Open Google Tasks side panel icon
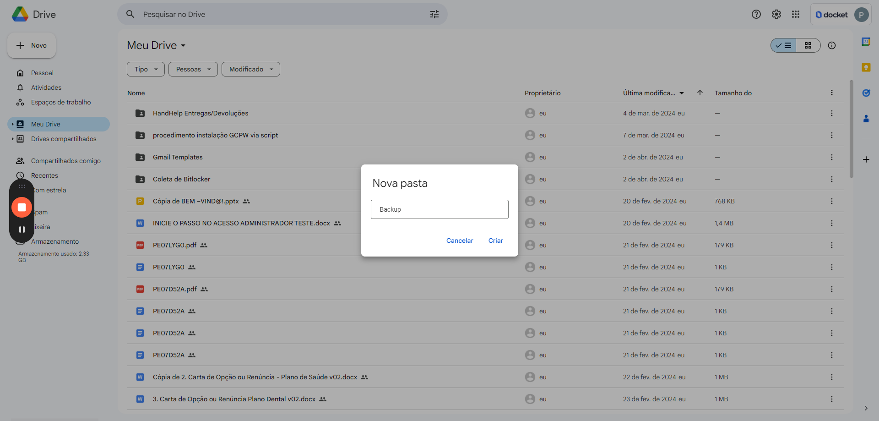Screen dimensions: 879x421 (866, 93)
